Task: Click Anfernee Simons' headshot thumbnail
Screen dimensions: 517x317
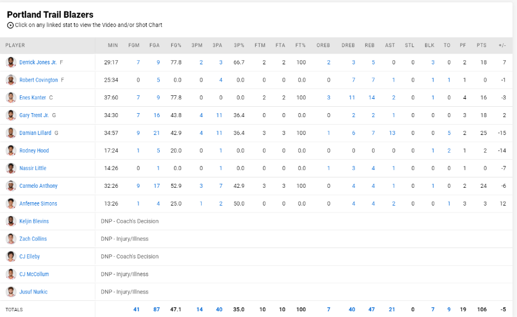Action: (x=11, y=203)
